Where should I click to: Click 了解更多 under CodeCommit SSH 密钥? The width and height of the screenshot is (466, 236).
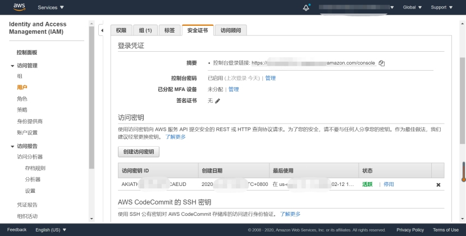(x=290, y=214)
